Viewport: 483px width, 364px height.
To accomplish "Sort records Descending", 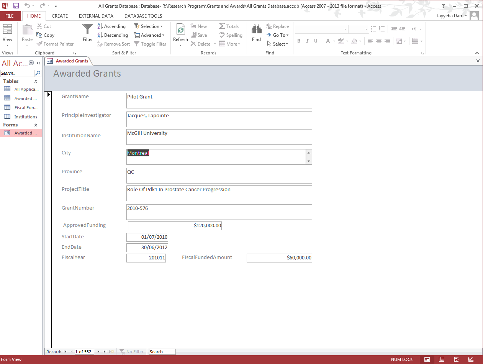I will [x=113, y=35].
